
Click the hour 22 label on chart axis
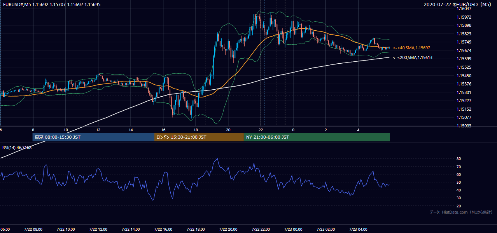click(x=261, y=130)
